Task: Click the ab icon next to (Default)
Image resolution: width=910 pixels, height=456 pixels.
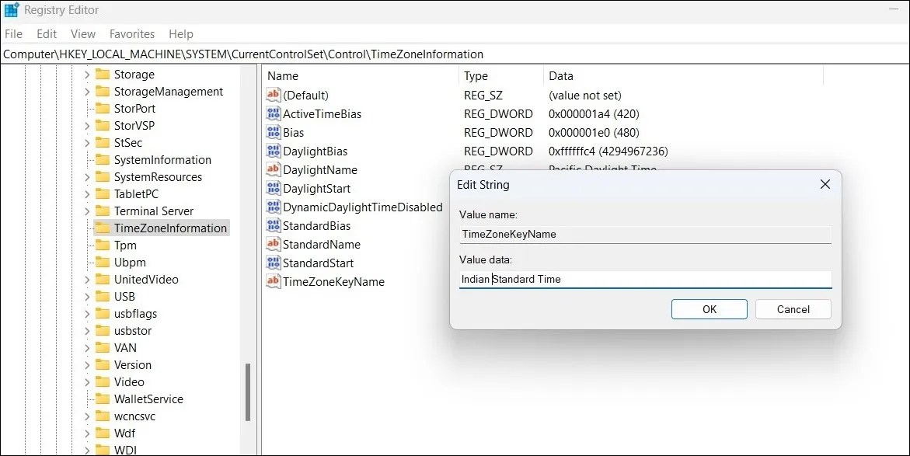Action: 272,95
